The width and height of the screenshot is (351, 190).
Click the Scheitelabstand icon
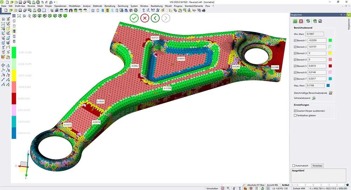point(314,98)
